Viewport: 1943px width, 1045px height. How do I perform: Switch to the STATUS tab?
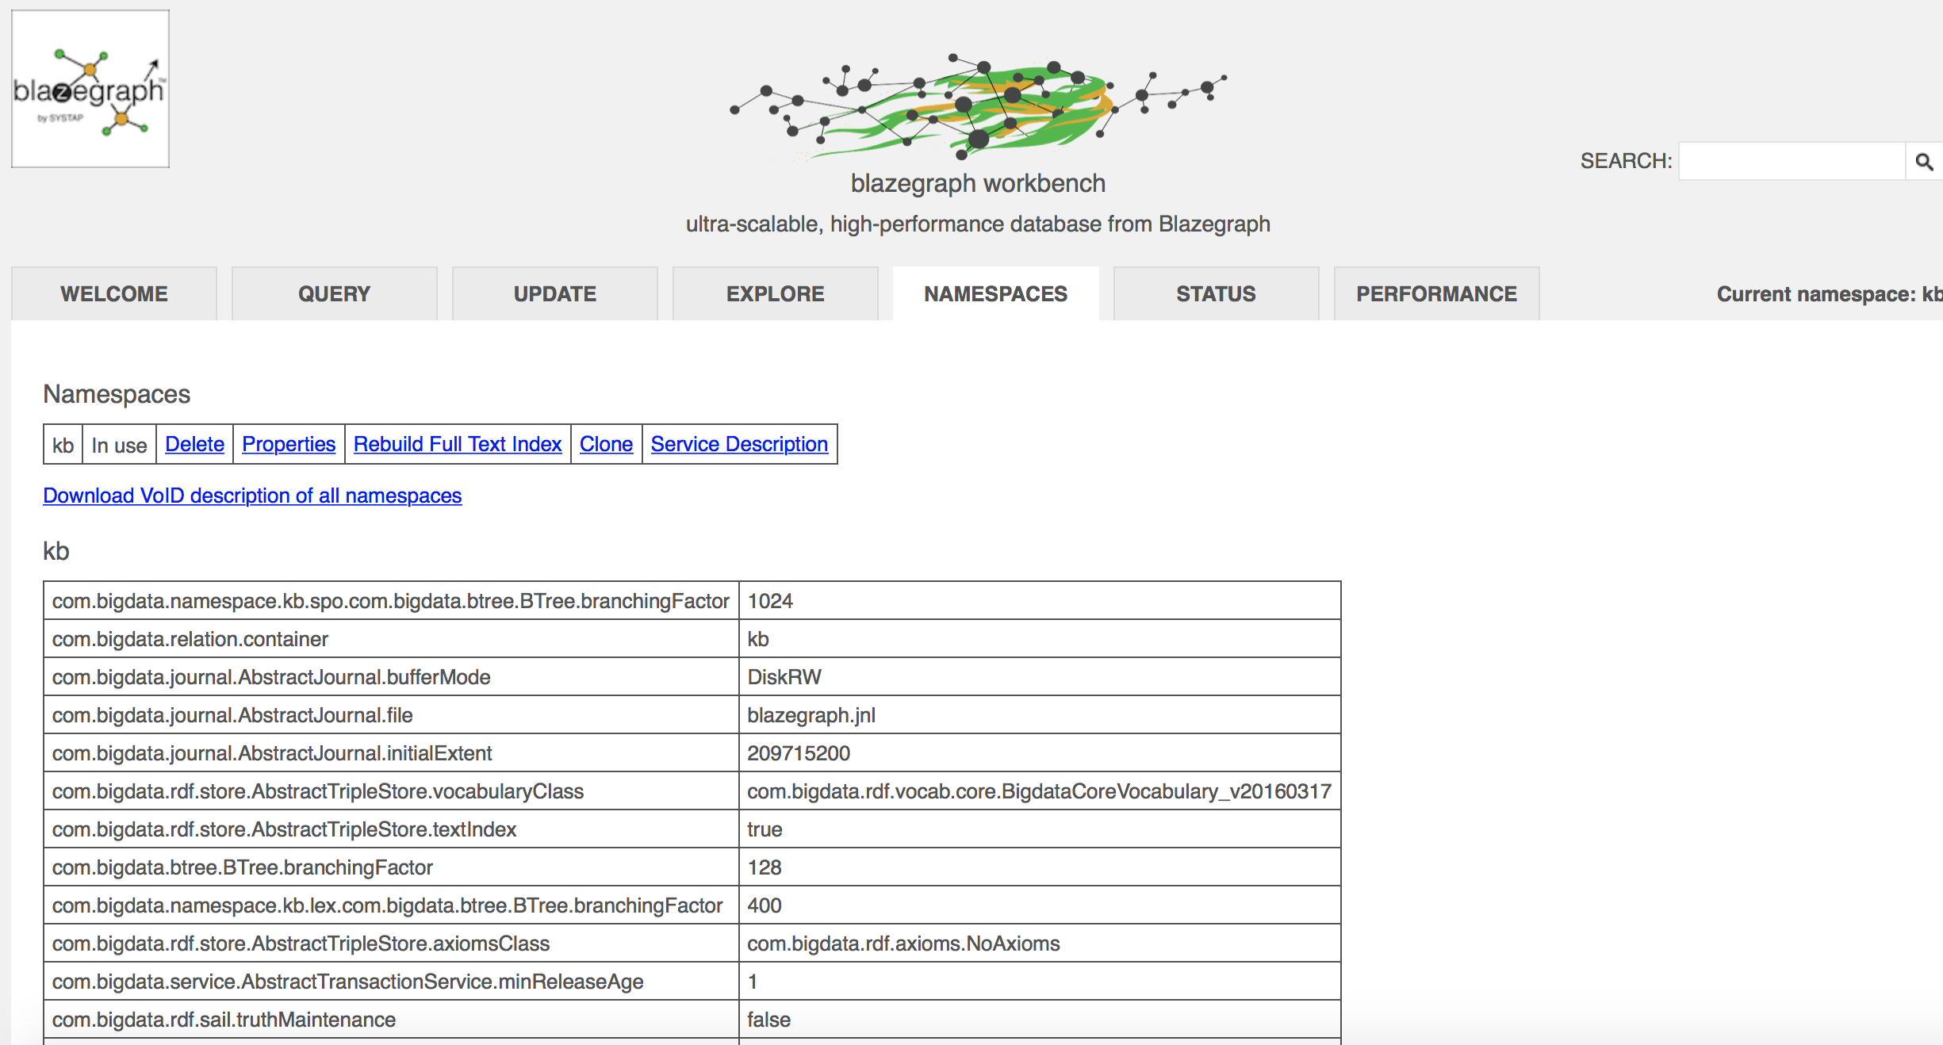(1217, 294)
